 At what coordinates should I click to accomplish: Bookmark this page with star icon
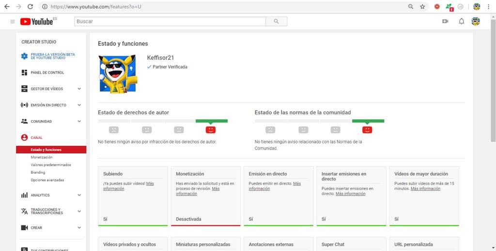[x=422, y=7]
